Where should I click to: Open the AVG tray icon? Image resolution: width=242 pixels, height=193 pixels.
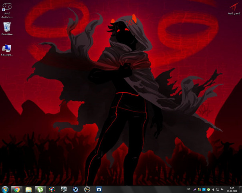coord(200,190)
